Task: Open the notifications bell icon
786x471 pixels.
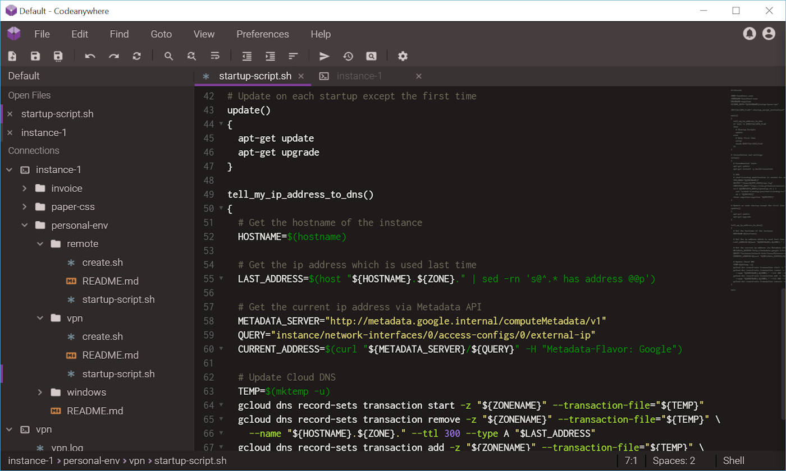Action: point(749,34)
